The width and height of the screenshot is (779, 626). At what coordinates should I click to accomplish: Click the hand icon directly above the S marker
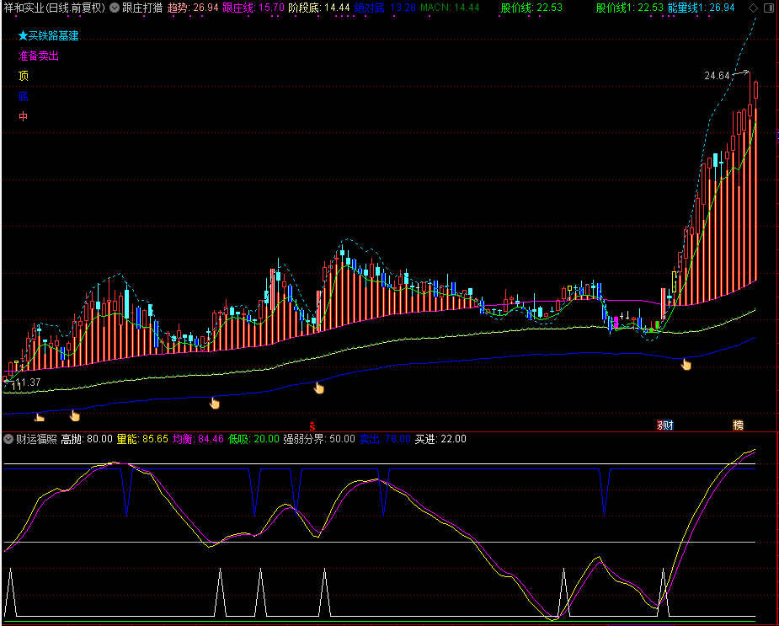tap(319, 388)
